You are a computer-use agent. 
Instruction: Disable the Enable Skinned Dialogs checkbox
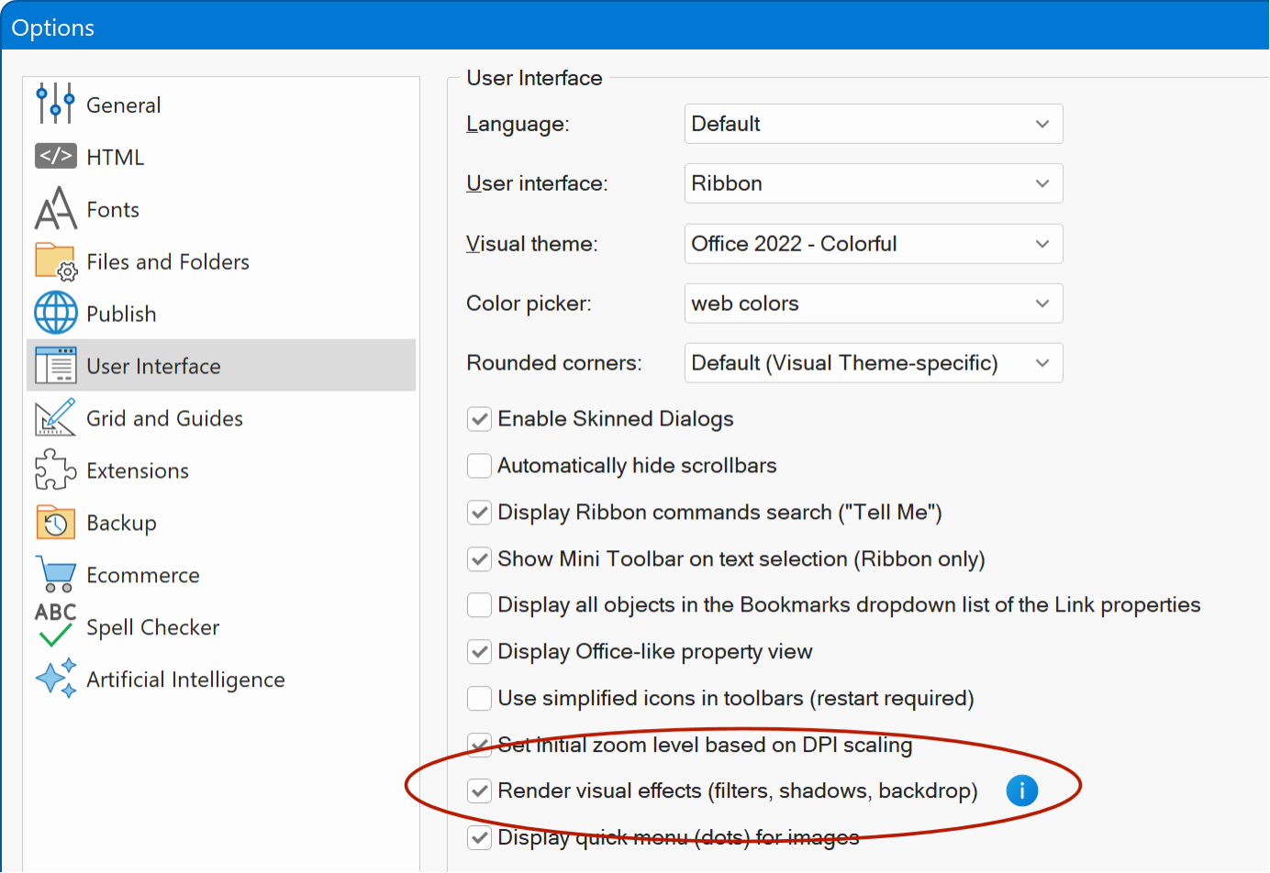click(479, 419)
